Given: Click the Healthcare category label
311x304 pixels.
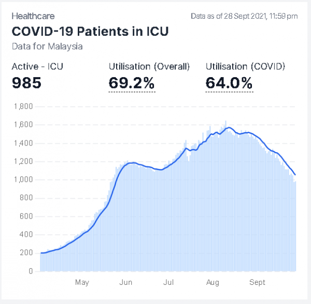Looking at the screenshot, I should (x=33, y=17).
